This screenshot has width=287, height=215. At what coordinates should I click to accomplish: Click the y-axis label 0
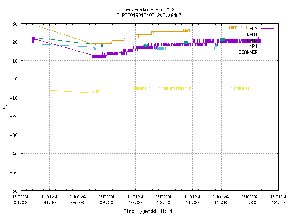click(x=16, y=79)
